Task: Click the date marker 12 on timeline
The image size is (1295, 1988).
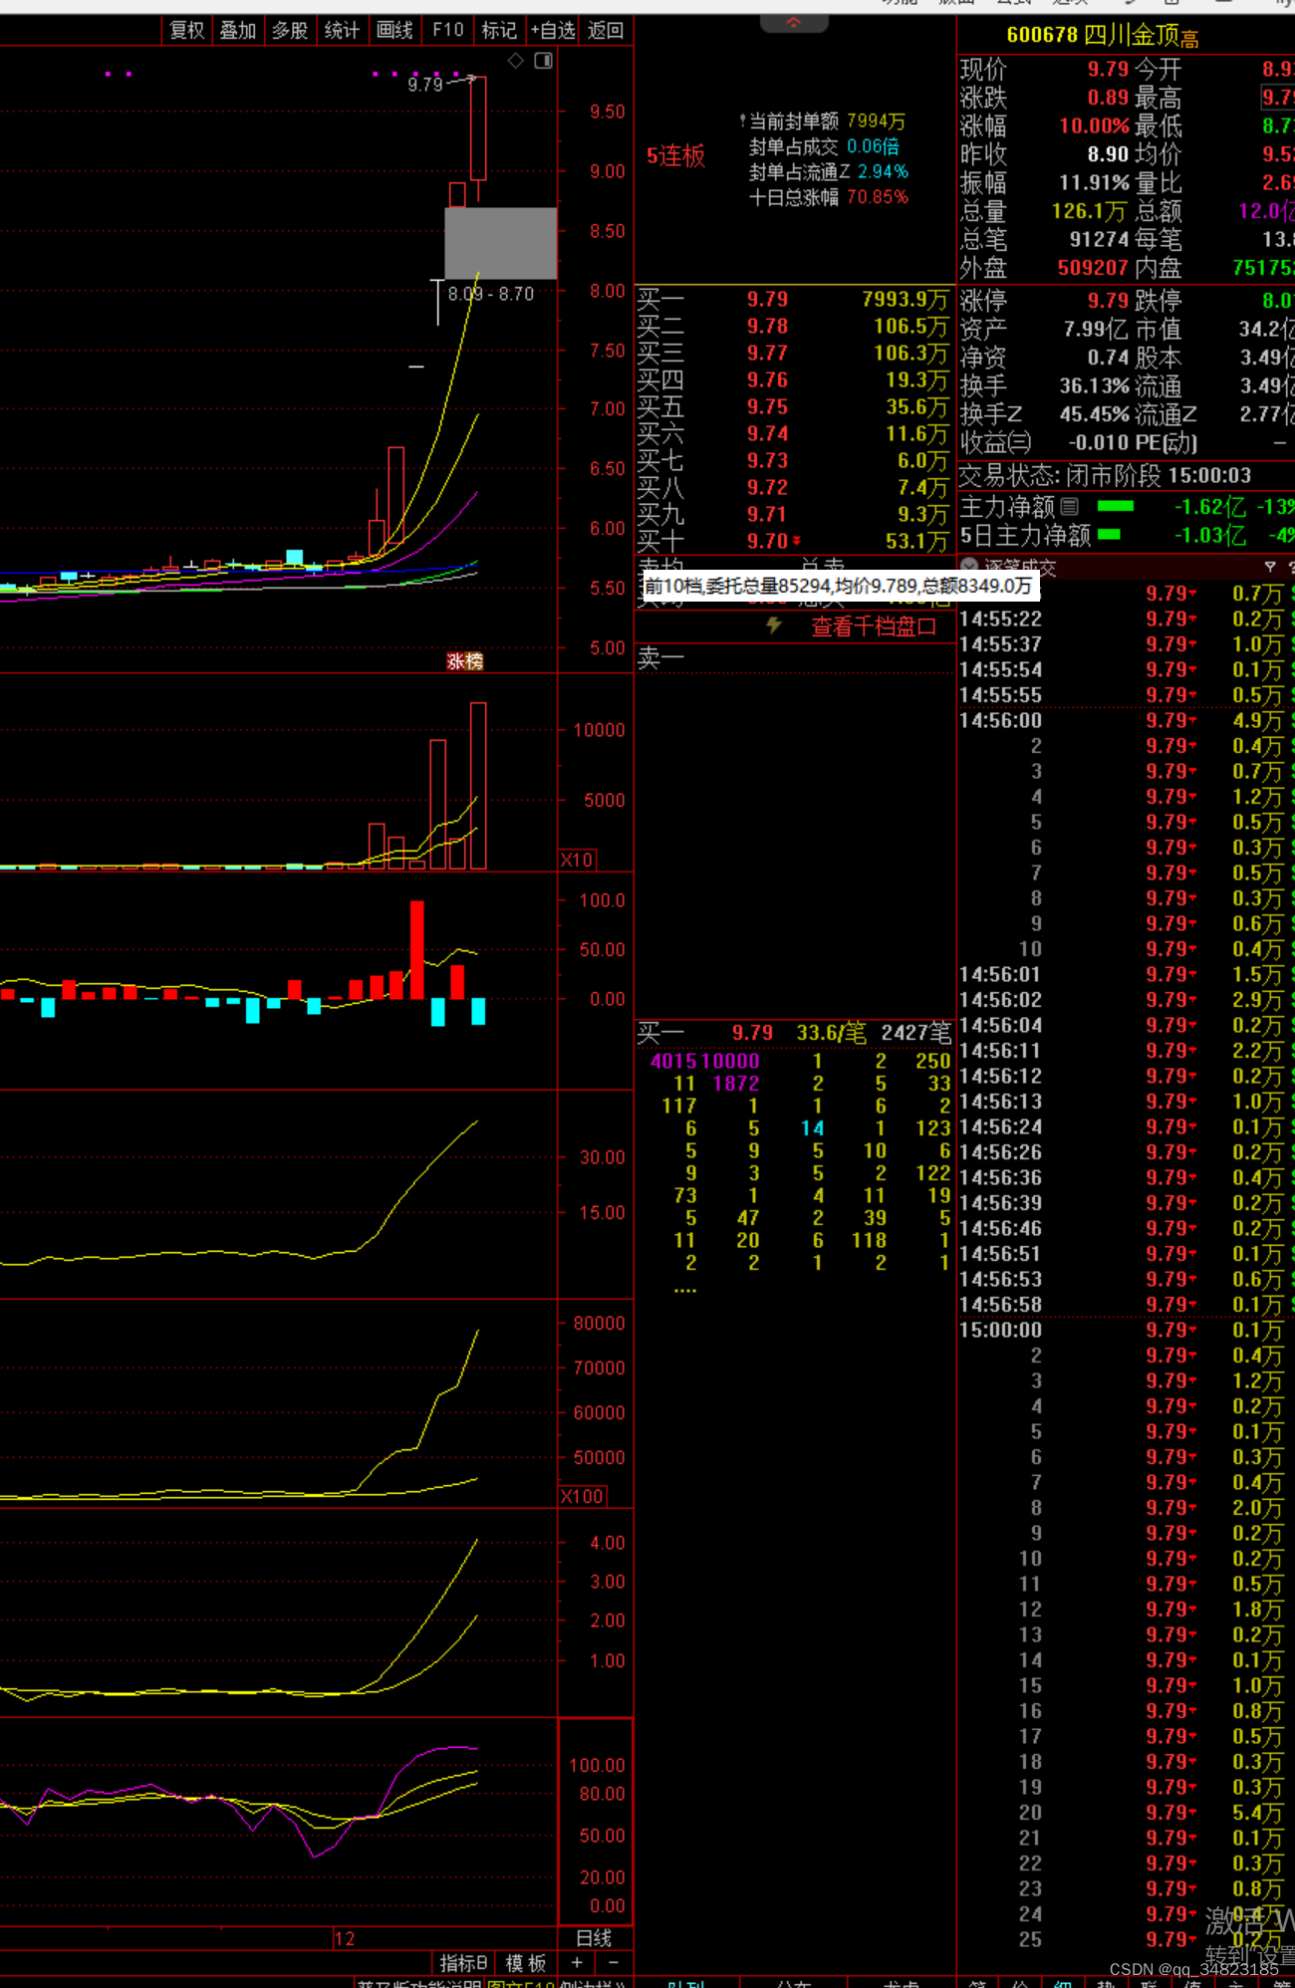Action: [345, 1938]
